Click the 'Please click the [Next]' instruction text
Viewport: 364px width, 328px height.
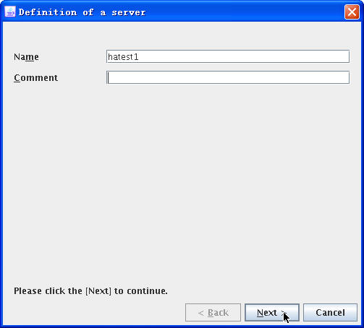tap(90, 291)
